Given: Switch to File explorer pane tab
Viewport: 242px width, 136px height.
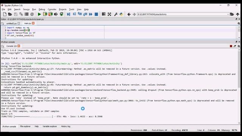Looking at the screenshot, I should 25,126.
